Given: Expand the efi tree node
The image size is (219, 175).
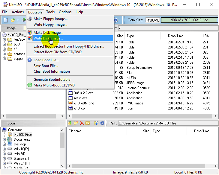Looking at the screenshot, I should click(x=4, y=49).
